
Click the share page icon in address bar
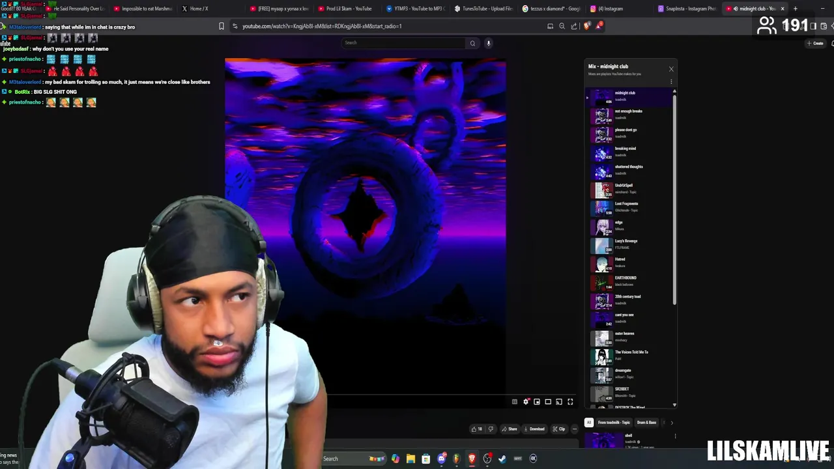[573, 26]
